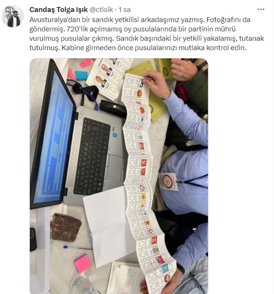The height and width of the screenshot is (294, 274).
Task: Open Candaş Tolga Işık's profile avatar
Action: point(12,16)
